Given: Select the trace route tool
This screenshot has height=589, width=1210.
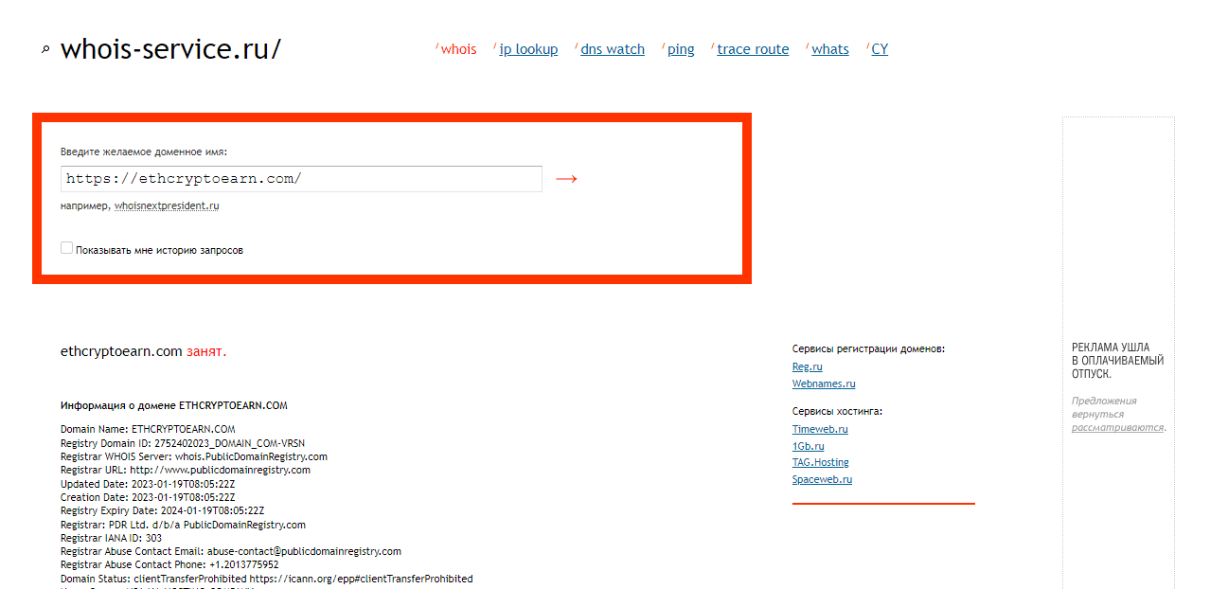Looking at the screenshot, I should pos(753,49).
